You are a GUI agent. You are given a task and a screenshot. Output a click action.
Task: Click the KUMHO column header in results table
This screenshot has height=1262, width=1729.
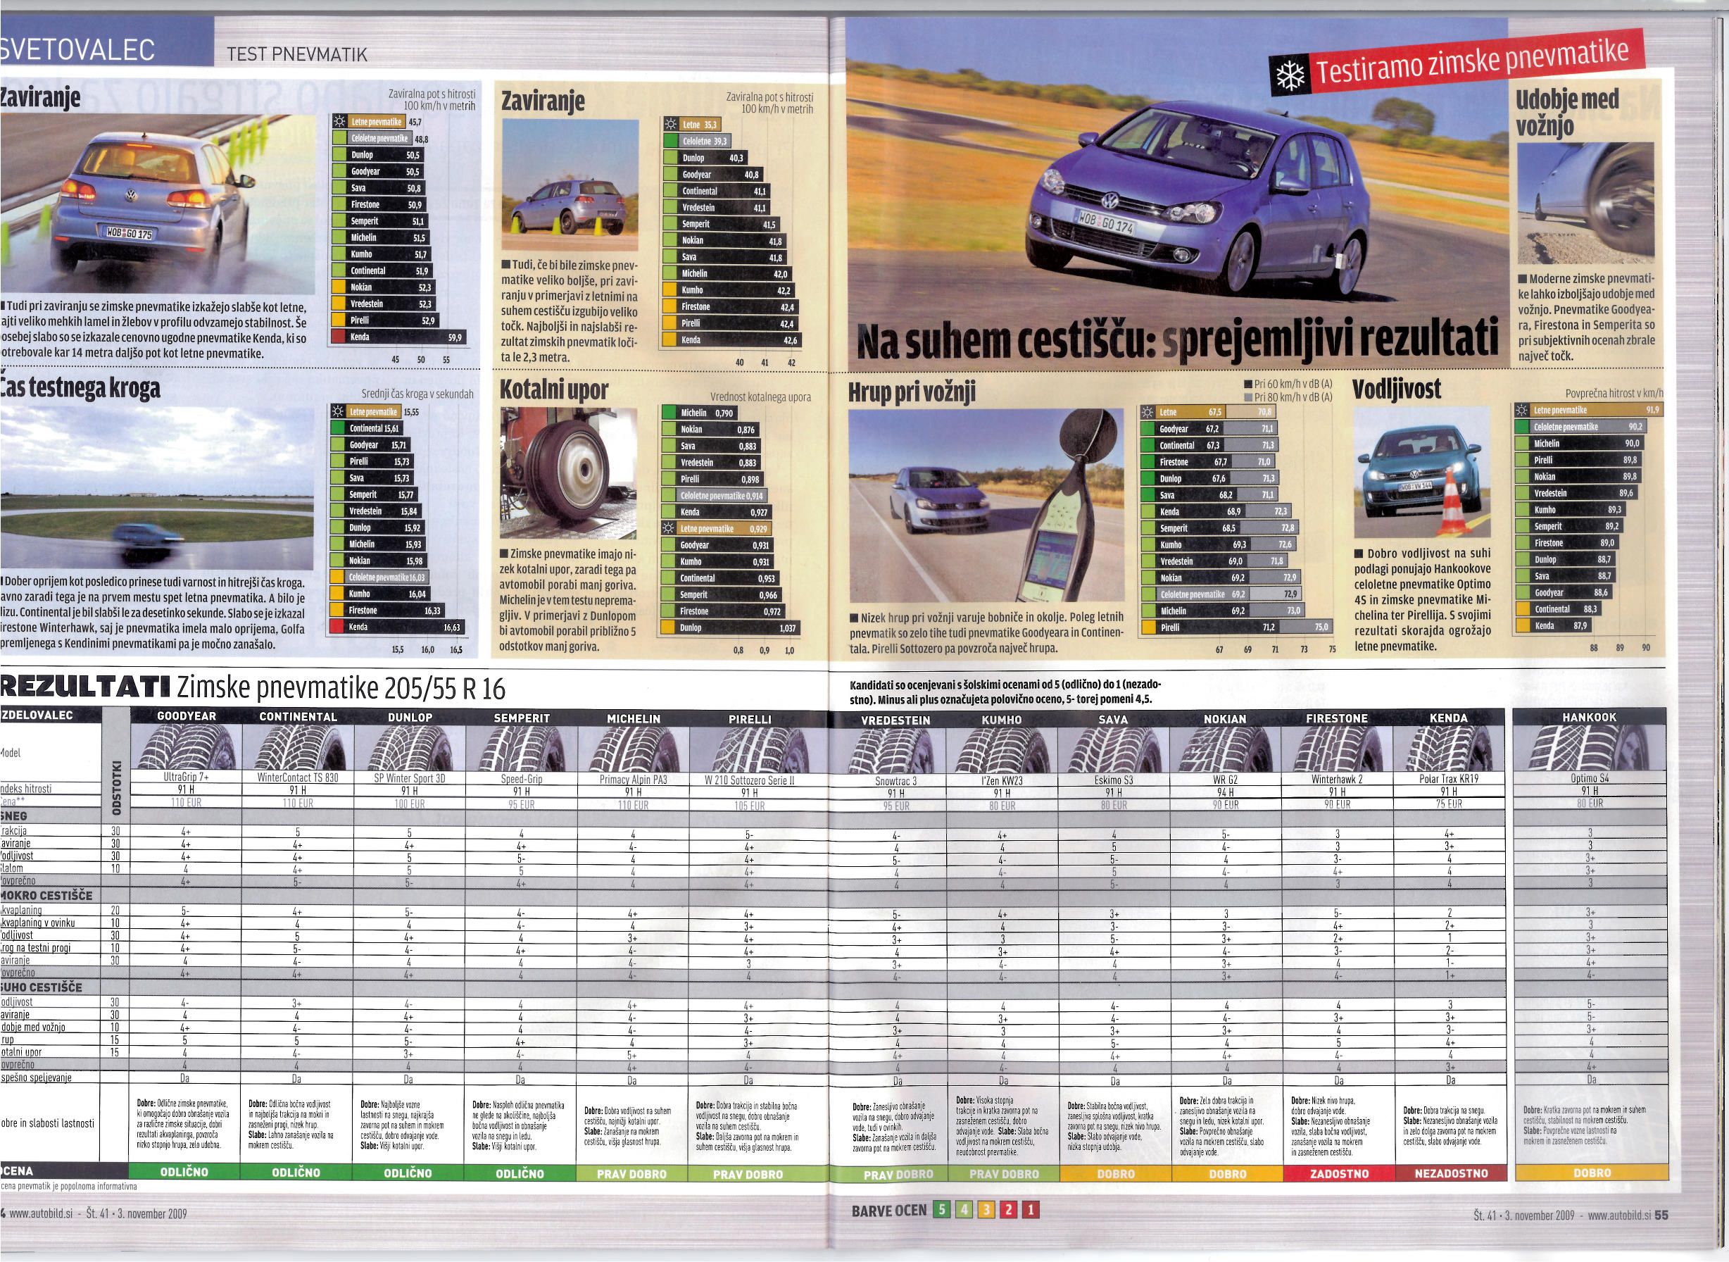[x=1001, y=720]
